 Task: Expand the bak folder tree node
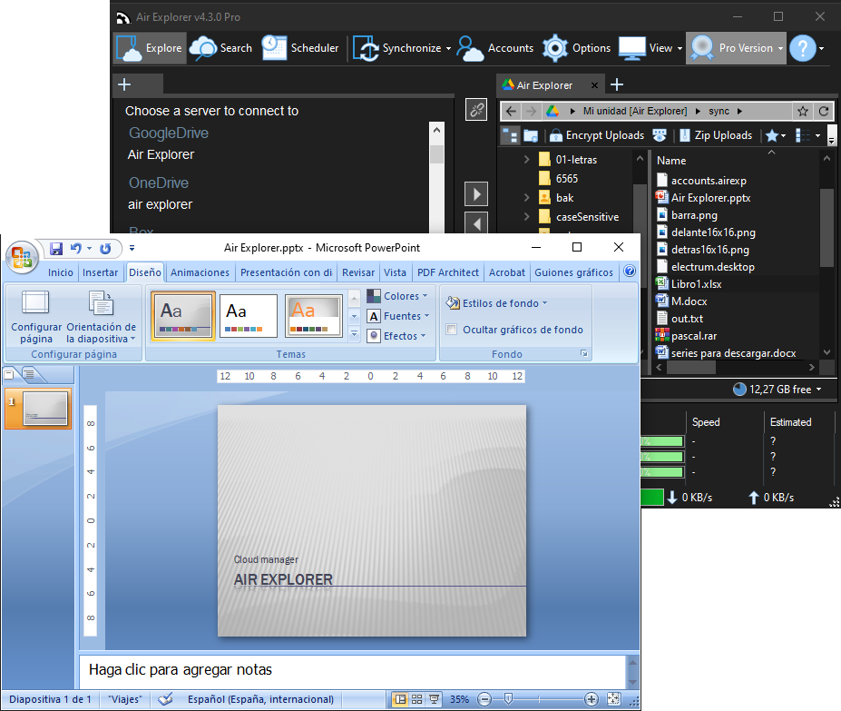click(527, 198)
